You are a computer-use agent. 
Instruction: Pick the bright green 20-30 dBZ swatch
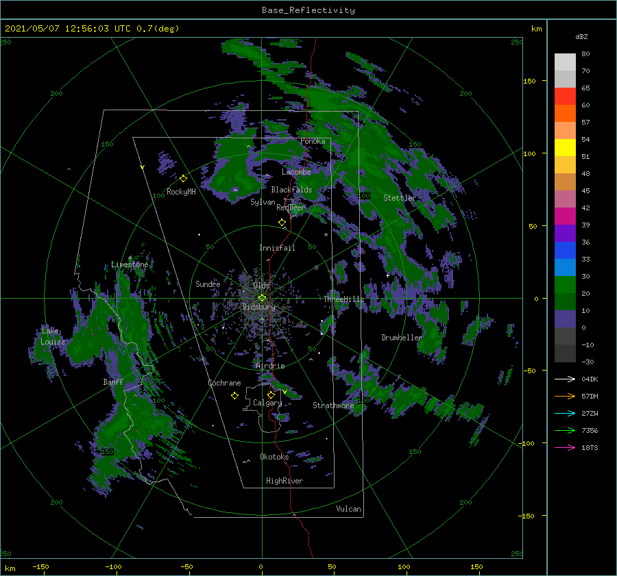pos(565,284)
